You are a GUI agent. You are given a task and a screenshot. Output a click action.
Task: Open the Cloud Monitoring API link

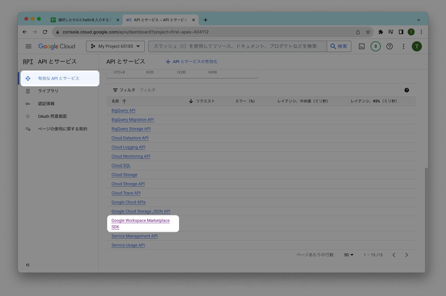pyautogui.click(x=131, y=157)
